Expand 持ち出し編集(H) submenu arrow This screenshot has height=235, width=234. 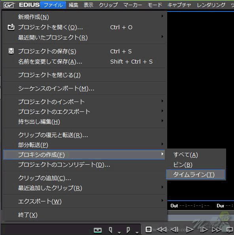coord(162,120)
